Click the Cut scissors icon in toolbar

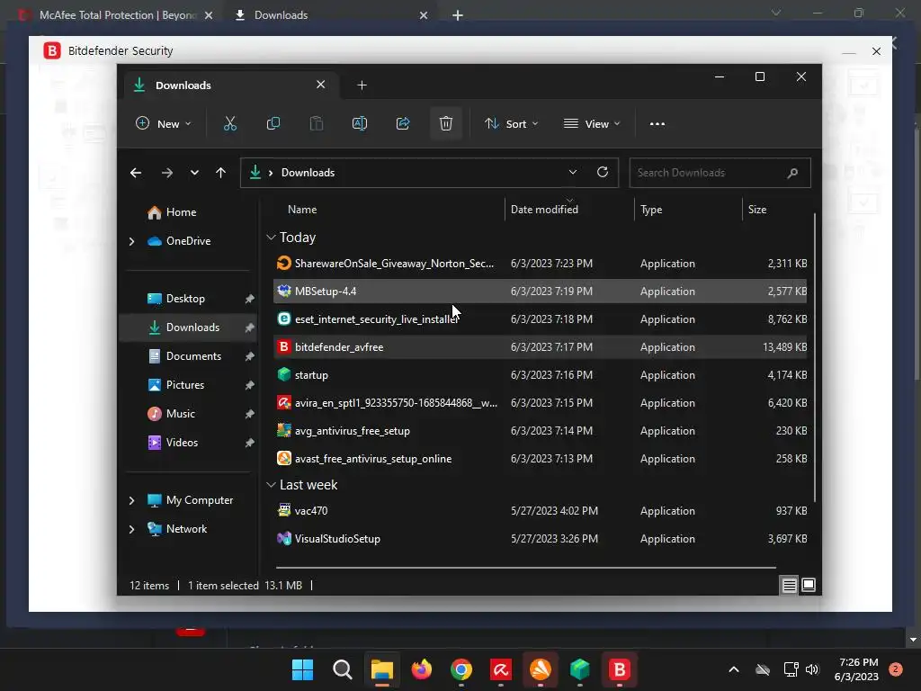click(x=229, y=123)
